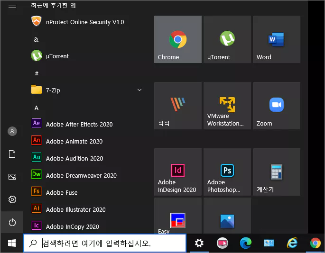Image resolution: width=325 pixels, height=253 pixels.
Task: Open the Easy tile
Action: tap(178, 216)
